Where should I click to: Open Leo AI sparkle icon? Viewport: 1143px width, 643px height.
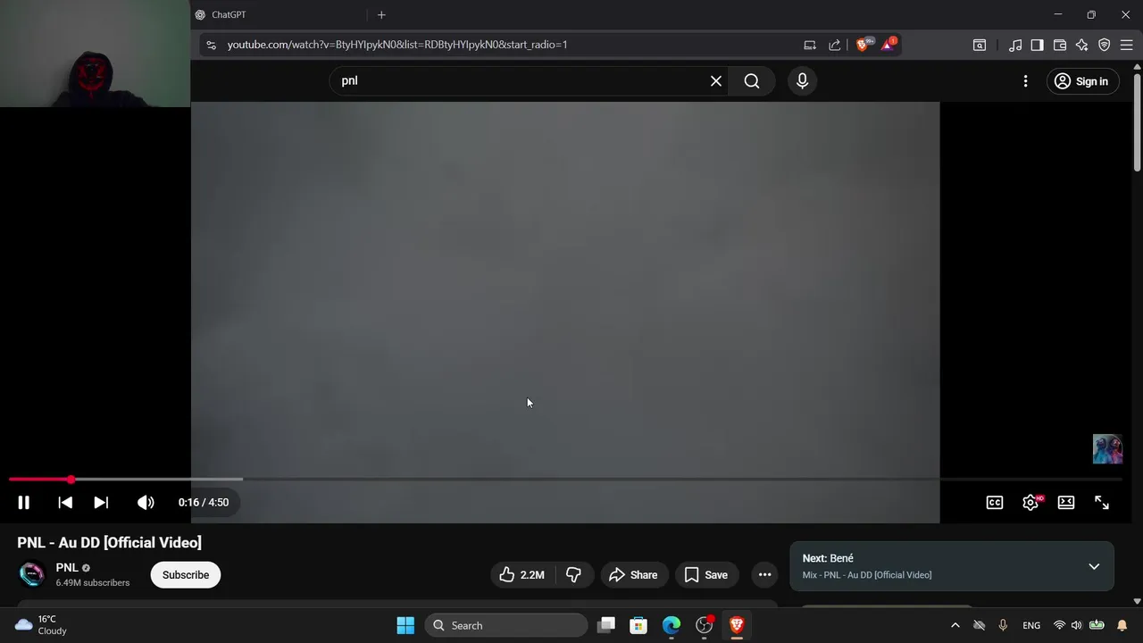click(1081, 45)
